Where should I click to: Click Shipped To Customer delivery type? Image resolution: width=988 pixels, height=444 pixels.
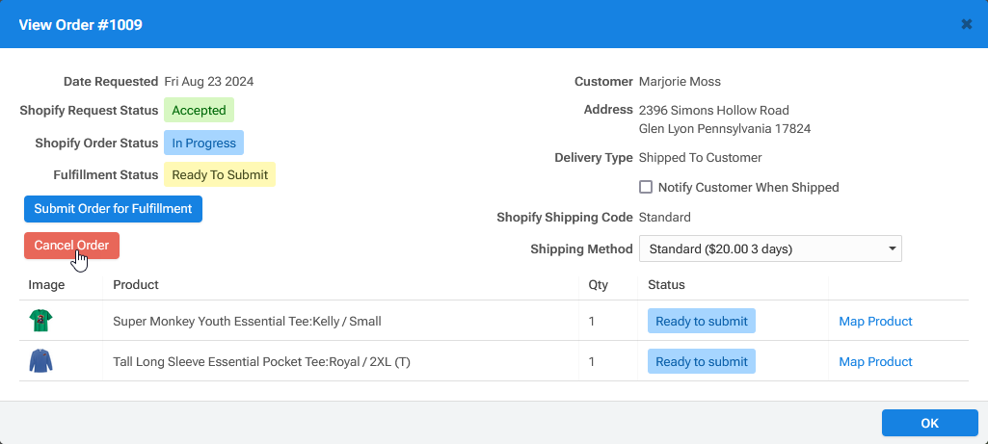(x=700, y=157)
